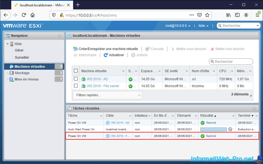Click the Actualiser refresh icon
The image size is (263, 164).
coord(105,55)
